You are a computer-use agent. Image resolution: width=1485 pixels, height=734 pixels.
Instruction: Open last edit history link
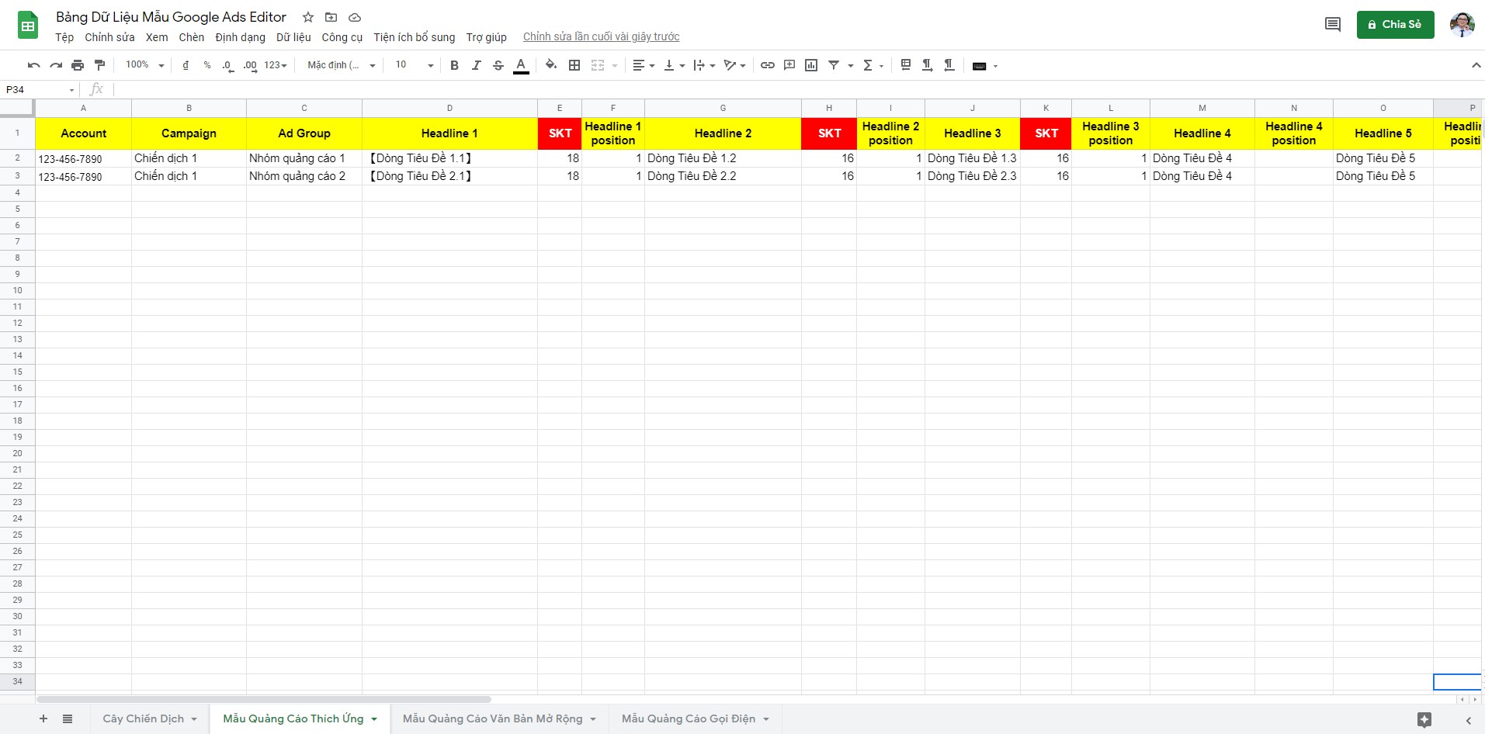[601, 37]
